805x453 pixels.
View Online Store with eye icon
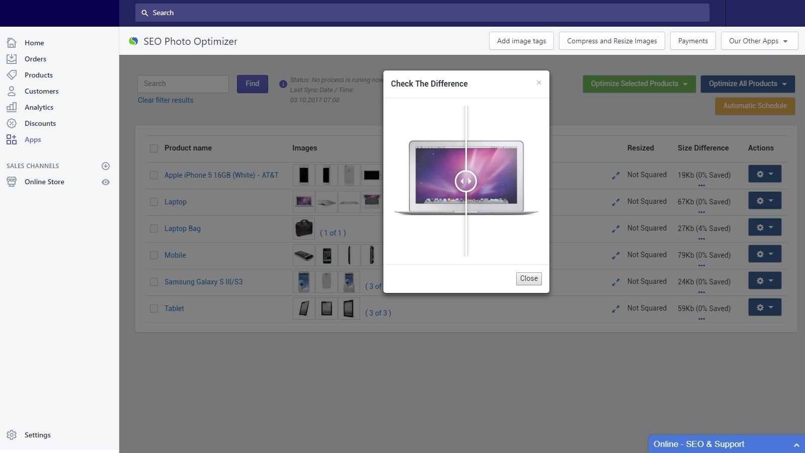click(106, 182)
